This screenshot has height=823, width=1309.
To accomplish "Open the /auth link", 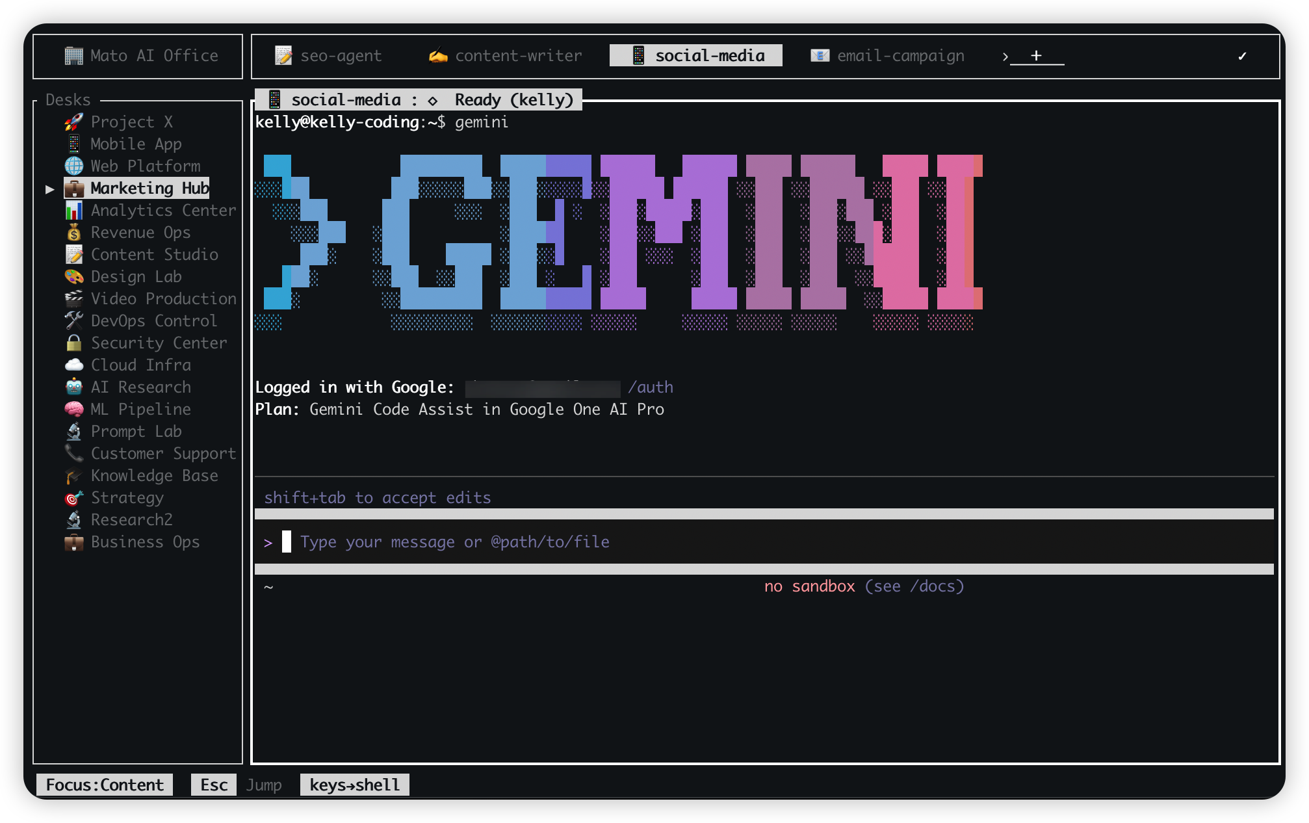I will click(652, 387).
